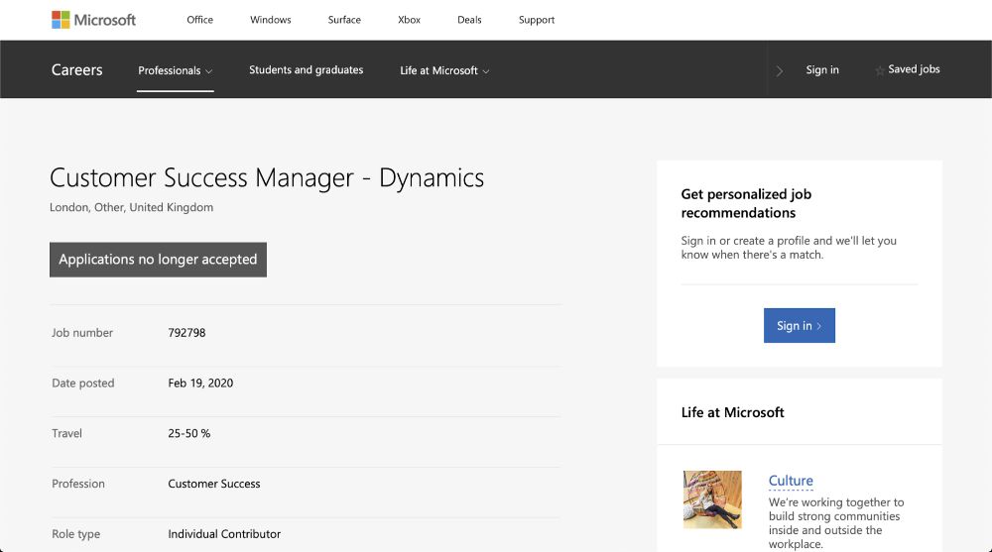Click the Customer Success profession value
The image size is (992, 552).
click(x=214, y=484)
